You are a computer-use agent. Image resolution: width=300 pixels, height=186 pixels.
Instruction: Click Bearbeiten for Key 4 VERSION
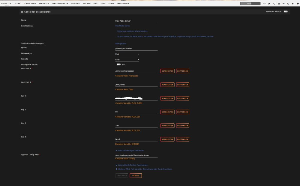(x=167, y=139)
